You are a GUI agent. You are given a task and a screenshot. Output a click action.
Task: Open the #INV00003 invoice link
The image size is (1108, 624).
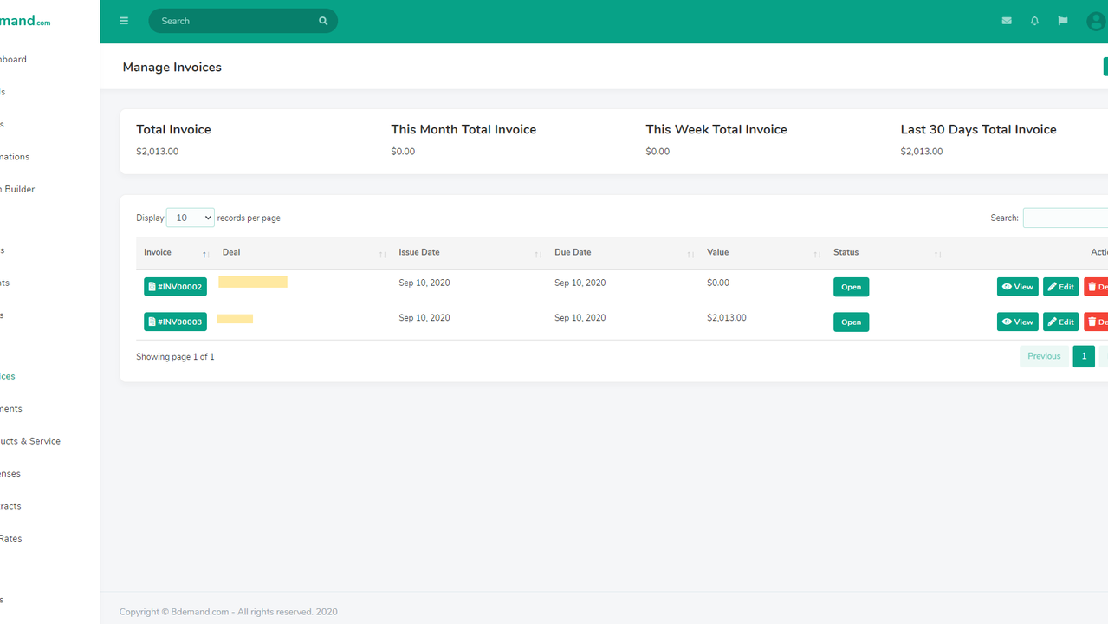(175, 322)
